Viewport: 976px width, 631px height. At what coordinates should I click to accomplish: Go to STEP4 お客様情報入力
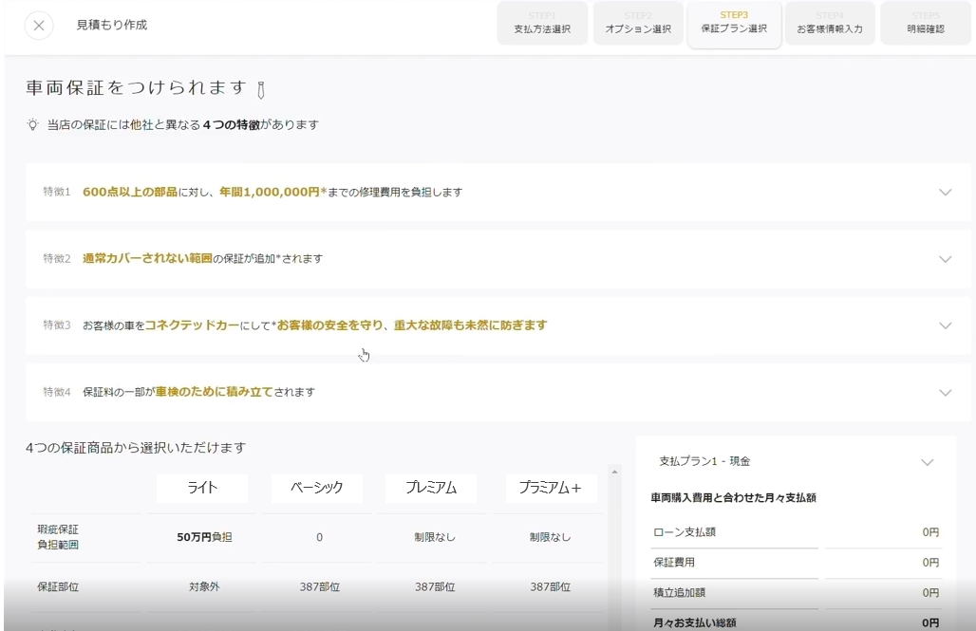coord(830,27)
